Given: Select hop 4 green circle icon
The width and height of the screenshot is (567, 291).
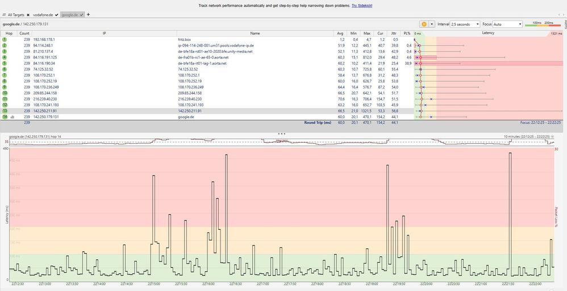Looking at the screenshot, I should [x=5, y=57].
